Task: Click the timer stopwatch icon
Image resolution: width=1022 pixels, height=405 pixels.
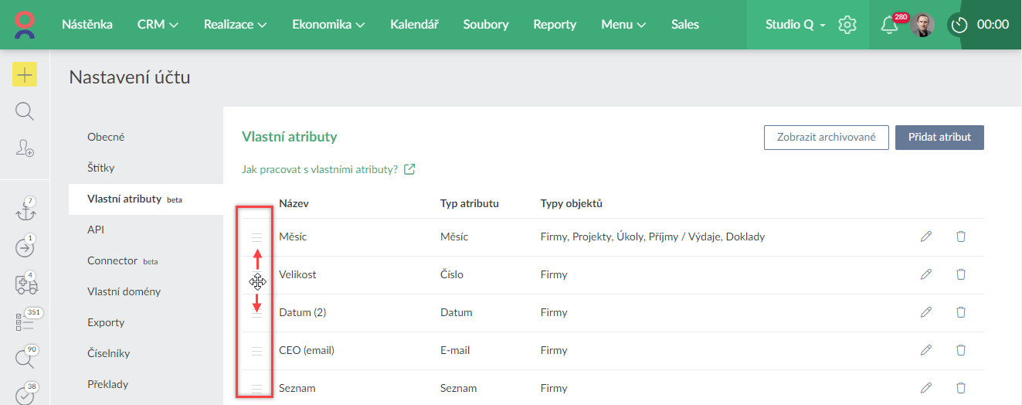Action: point(959,25)
